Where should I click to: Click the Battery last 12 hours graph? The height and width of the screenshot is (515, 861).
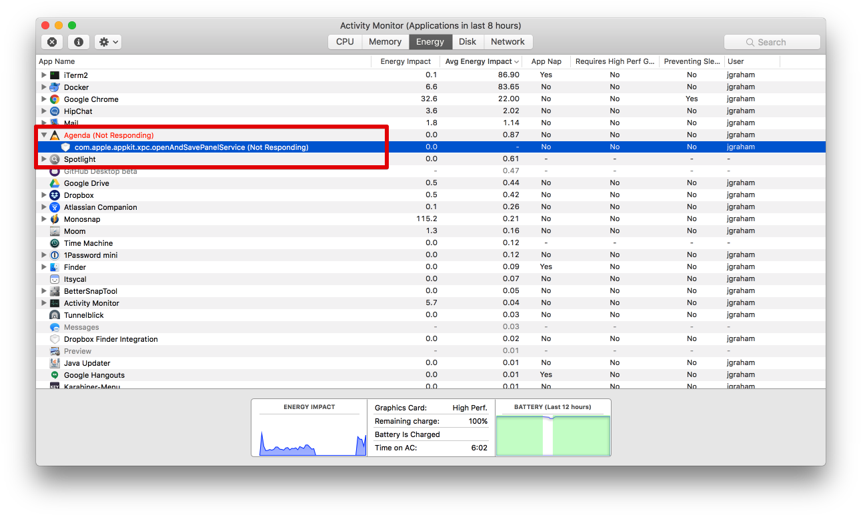click(553, 435)
